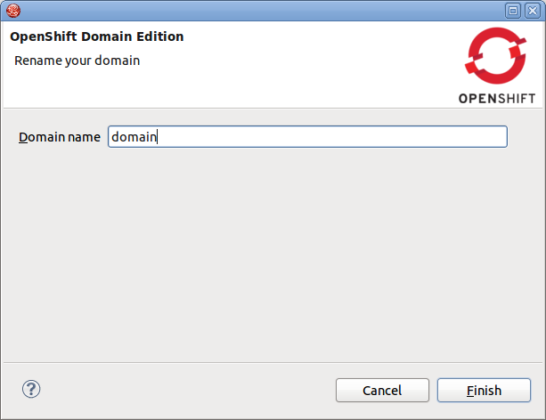This screenshot has width=546, height=420.
Task: Click the OpenShift logo image
Action: 496,66
